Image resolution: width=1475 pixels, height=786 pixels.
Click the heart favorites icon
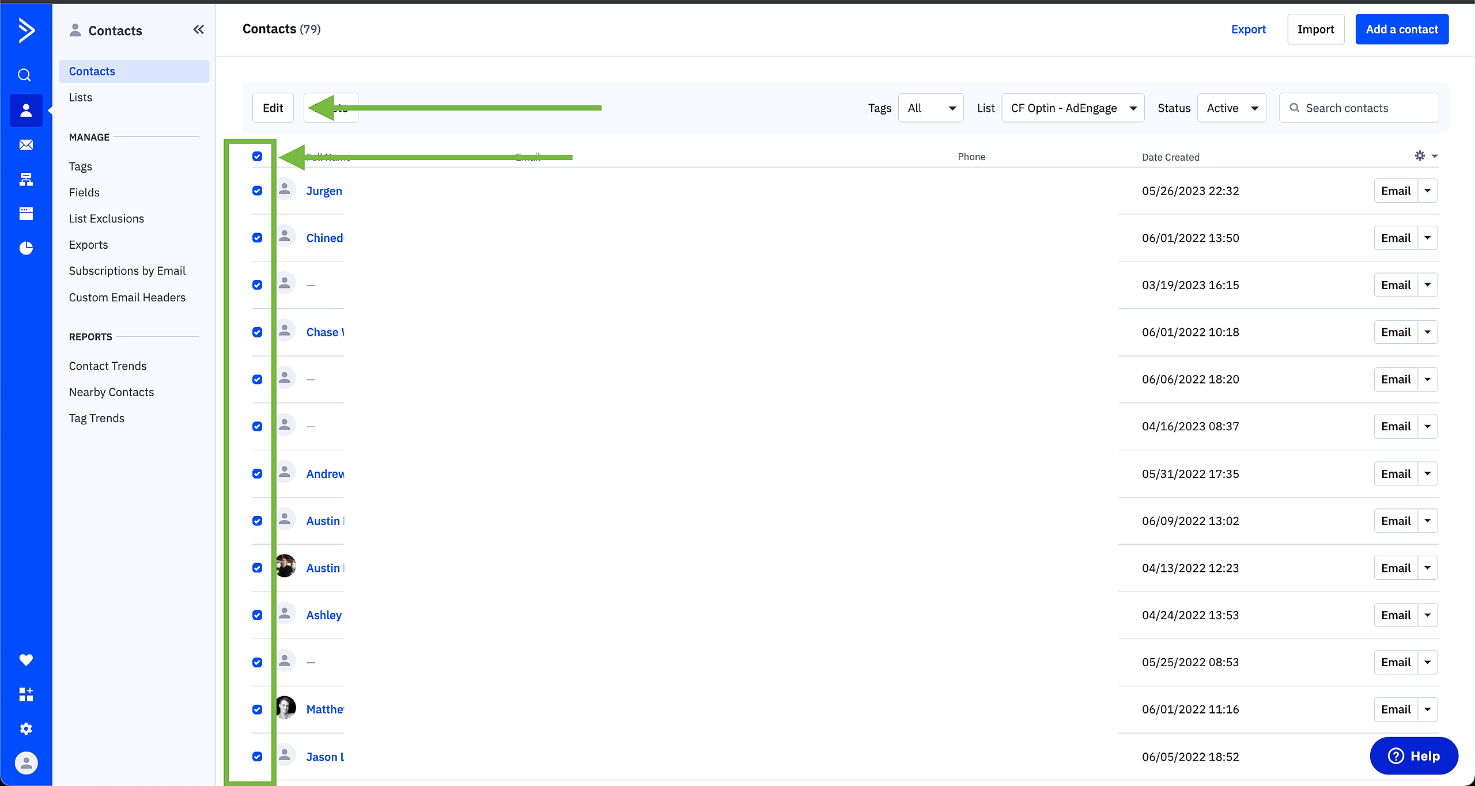point(26,660)
